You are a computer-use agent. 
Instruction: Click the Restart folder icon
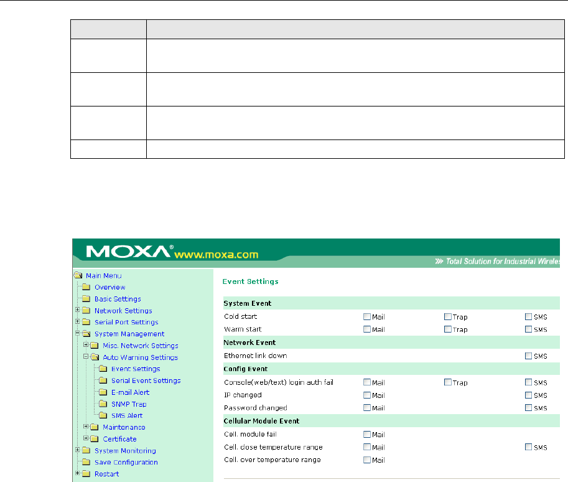click(86, 474)
